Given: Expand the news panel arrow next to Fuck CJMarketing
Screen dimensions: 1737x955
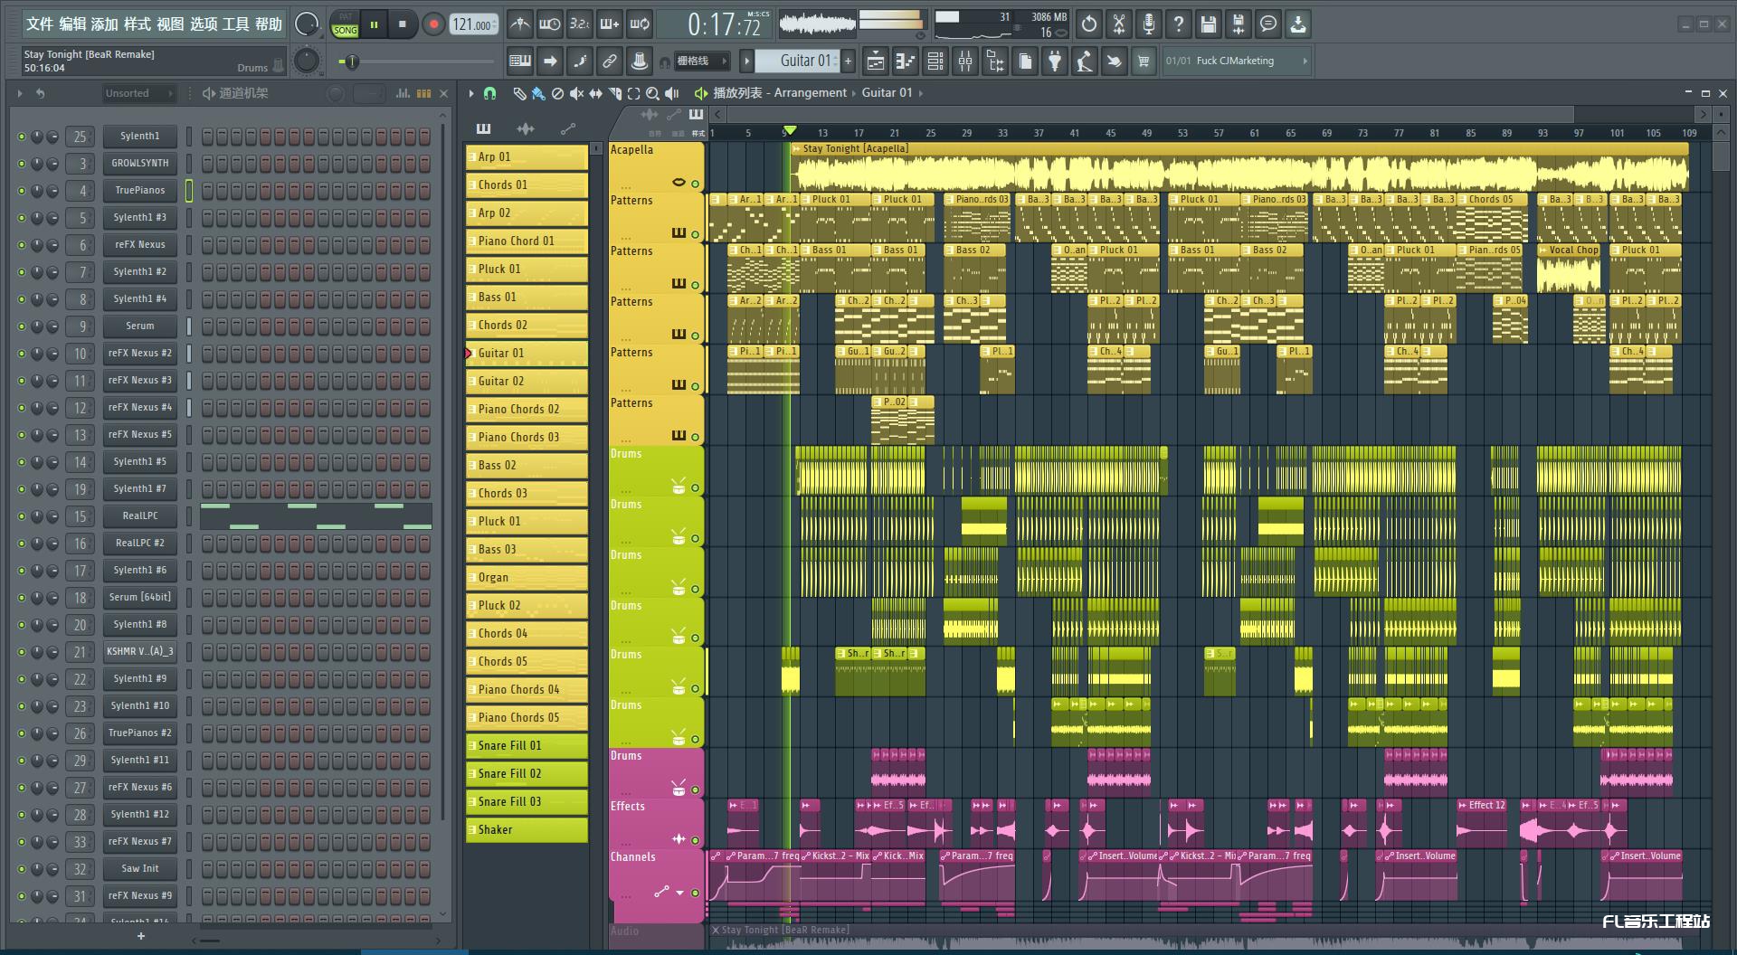Looking at the screenshot, I should pos(1305,61).
